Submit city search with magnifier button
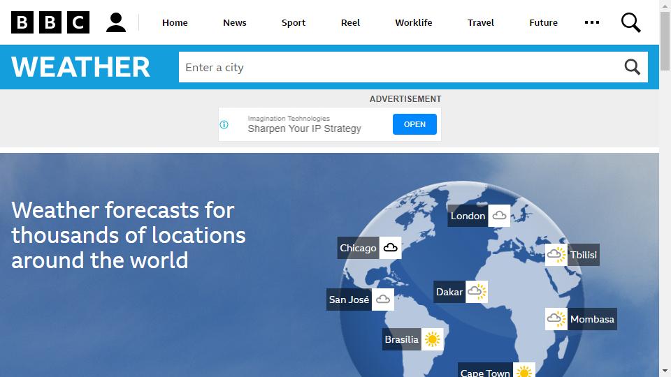The image size is (671, 377). point(632,67)
